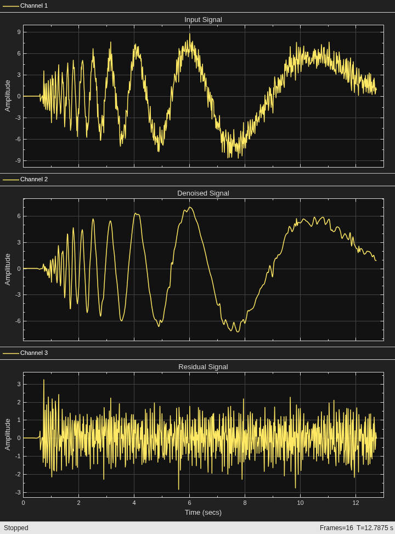Viewport: 395px width, 534px height.
Task: Click the Amplitude label of Denoised Signal plot
Action: pos(8,269)
